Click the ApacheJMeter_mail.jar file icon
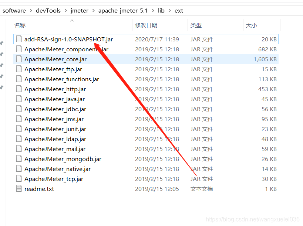 tap(19, 149)
